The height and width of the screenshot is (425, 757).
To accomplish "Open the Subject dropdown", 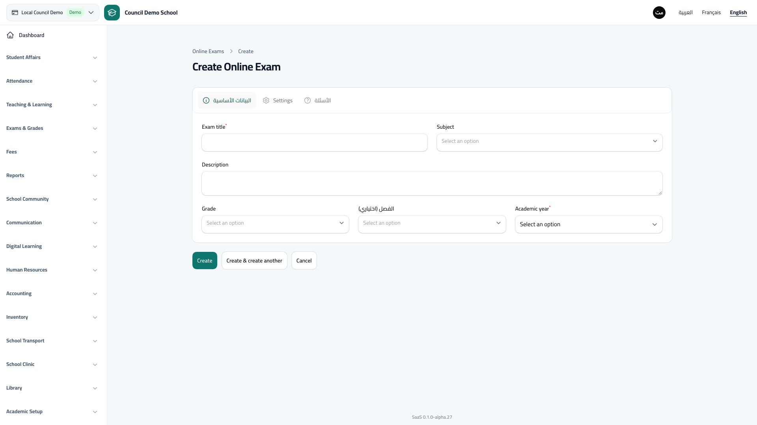I will click(549, 142).
